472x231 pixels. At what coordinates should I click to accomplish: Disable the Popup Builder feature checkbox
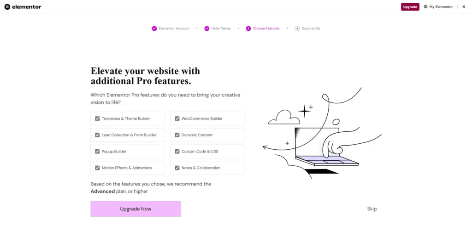coord(97,152)
